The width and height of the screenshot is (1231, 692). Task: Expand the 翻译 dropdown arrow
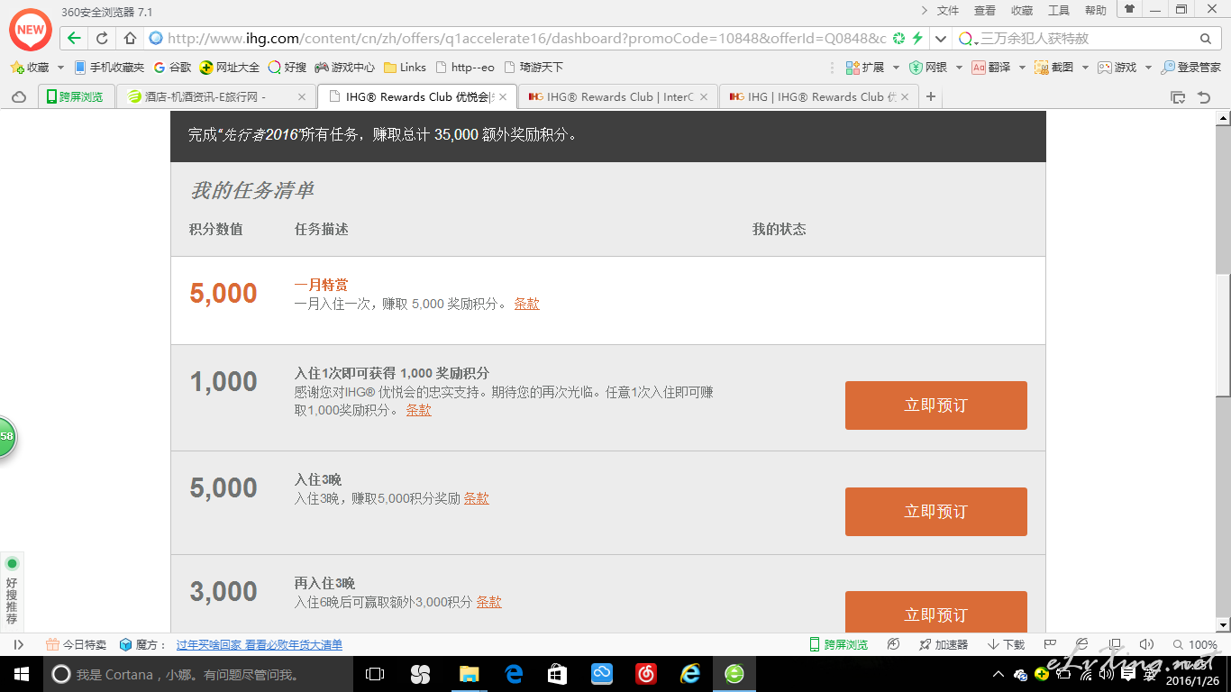pos(1022,68)
